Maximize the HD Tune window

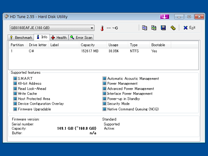pos(189,17)
